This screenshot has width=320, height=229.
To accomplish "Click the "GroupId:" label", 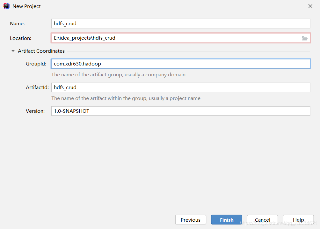I will (x=36, y=64).
